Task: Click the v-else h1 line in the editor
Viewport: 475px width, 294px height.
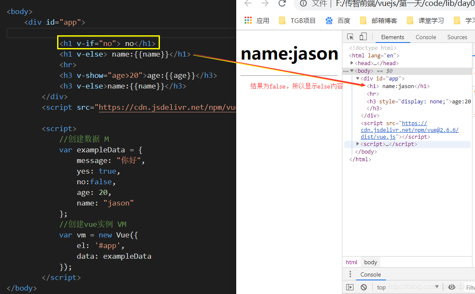Action: click(125, 54)
